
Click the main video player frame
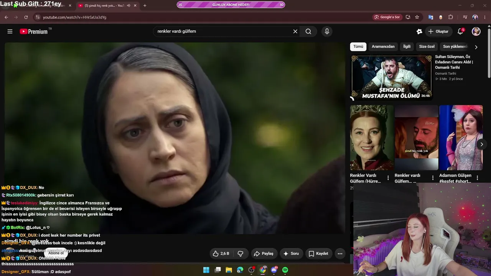[x=175, y=138]
